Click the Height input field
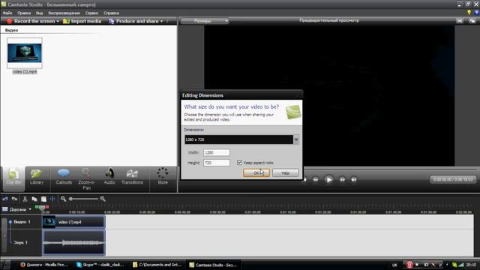The height and width of the screenshot is (270, 480). (x=217, y=163)
